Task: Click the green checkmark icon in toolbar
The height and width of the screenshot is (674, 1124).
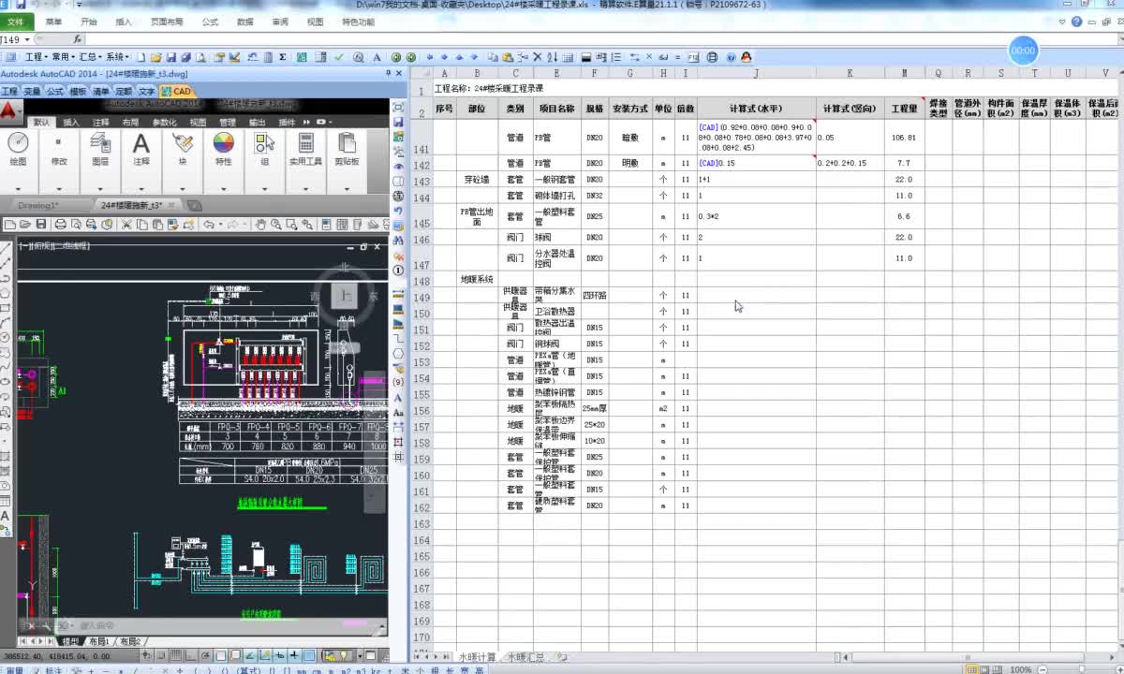Action: [x=338, y=57]
